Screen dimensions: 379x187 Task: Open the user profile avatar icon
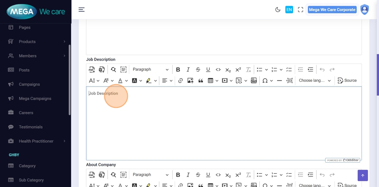pyautogui.click(x=364, y=10)
